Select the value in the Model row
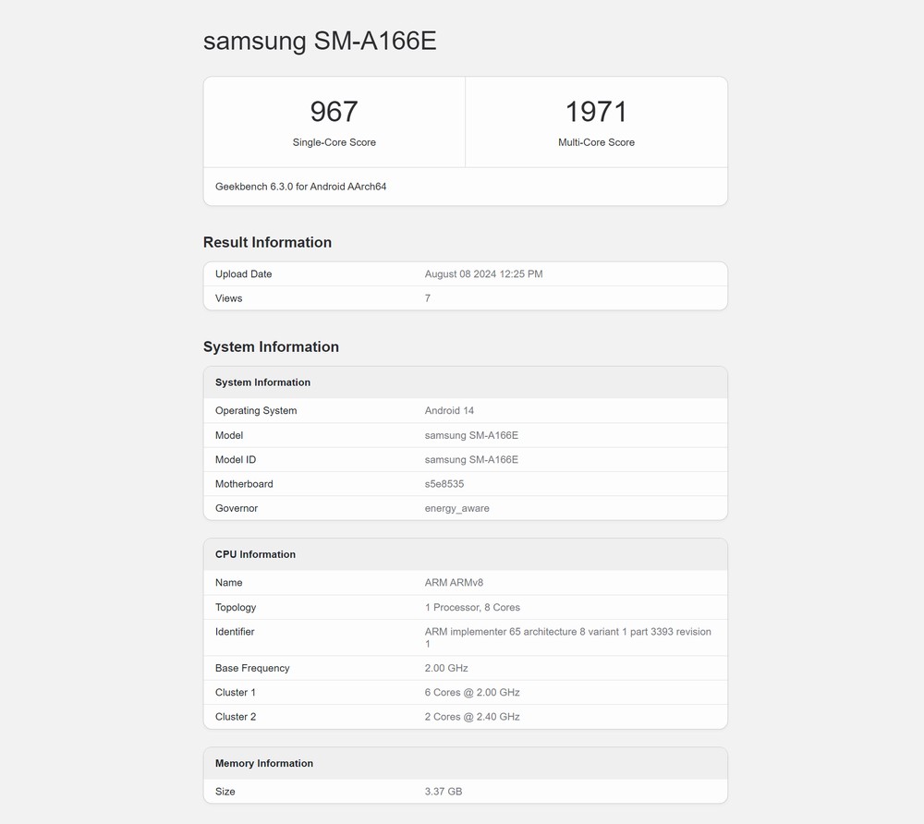 [471, 435]
